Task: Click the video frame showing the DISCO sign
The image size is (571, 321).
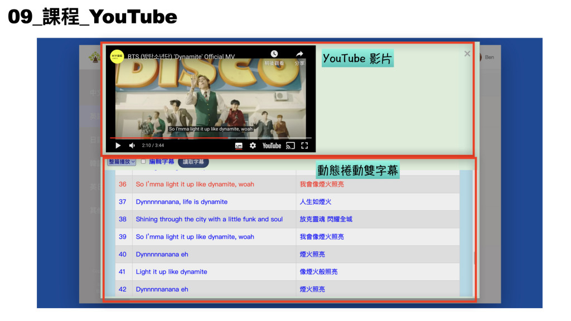Action: pyautogui.click(x=210, y=98)
